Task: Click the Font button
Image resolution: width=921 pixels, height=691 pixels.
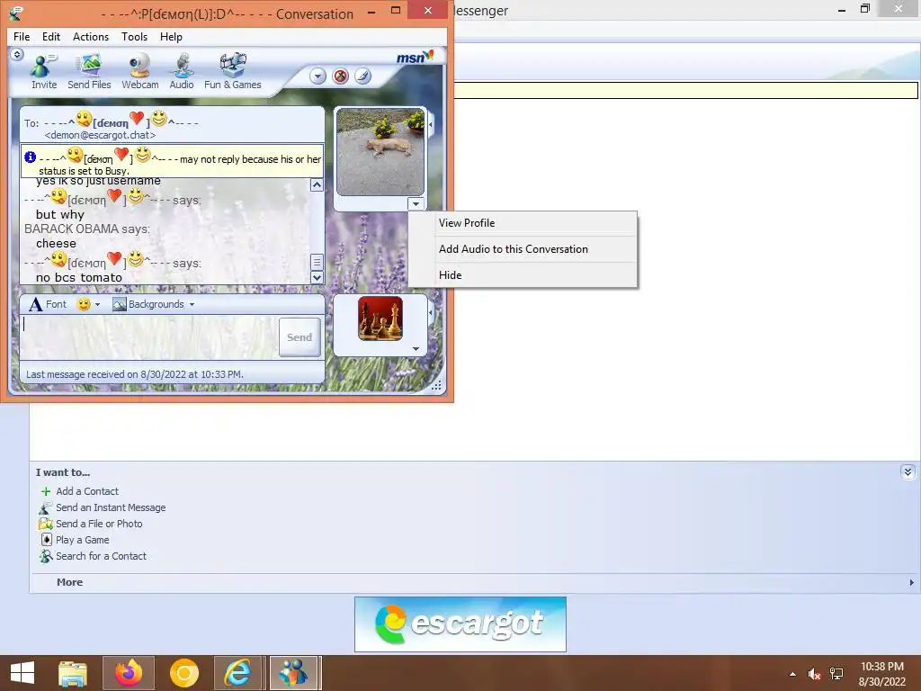Action: 49,304
